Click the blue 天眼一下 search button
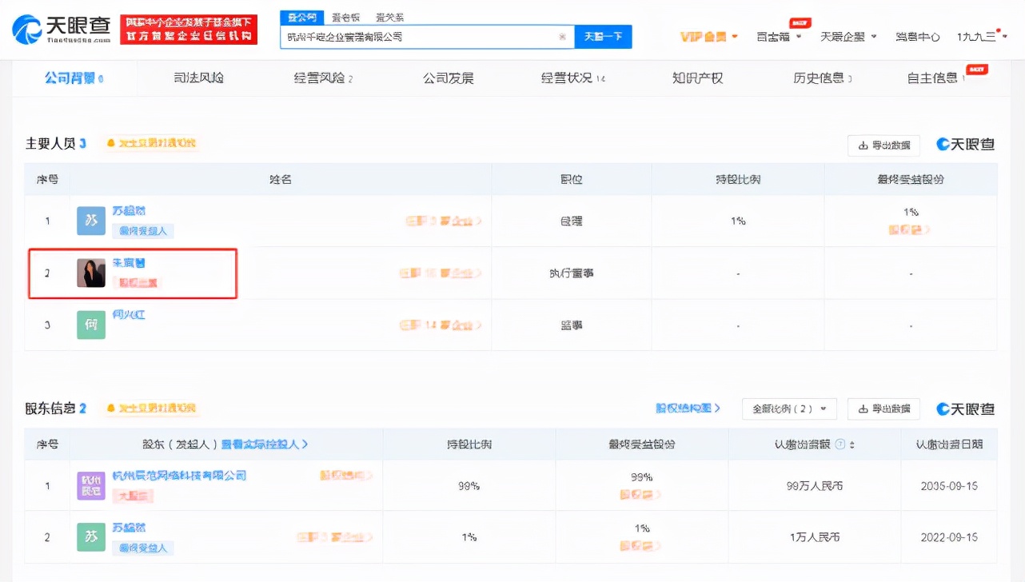This screenshot has height=582, width=1025. pyautogui.click(x=604, y=37)
